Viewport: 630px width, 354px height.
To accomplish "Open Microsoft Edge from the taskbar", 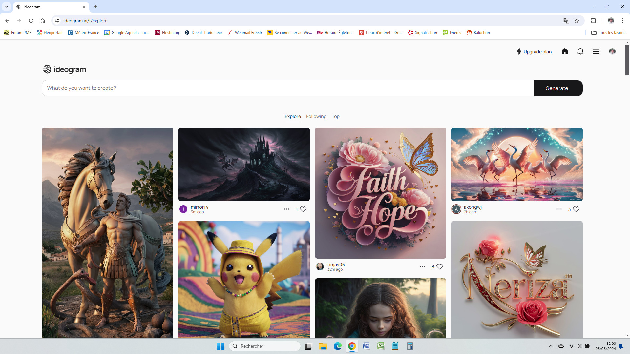I will pyautogui.click(x=338, y=346).
